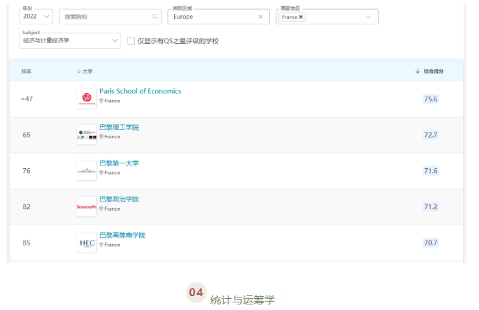Clear the Europe region selection
The image size is (479, 310).
point(260,17)
